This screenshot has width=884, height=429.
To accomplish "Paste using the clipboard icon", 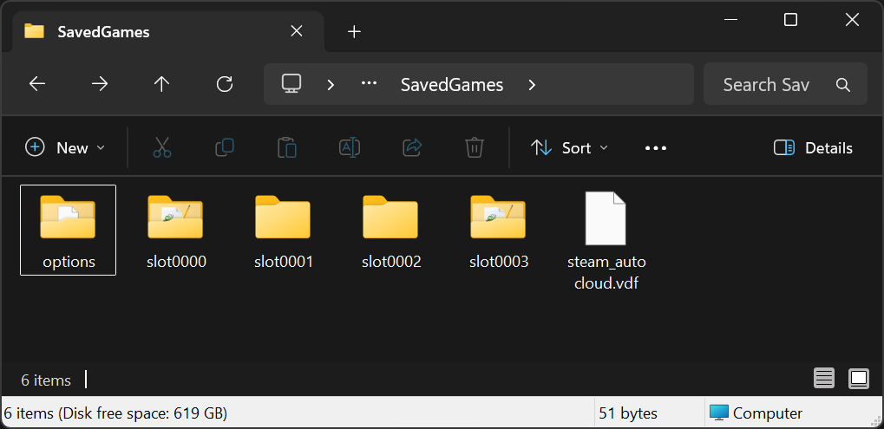I will pos(287,147).
